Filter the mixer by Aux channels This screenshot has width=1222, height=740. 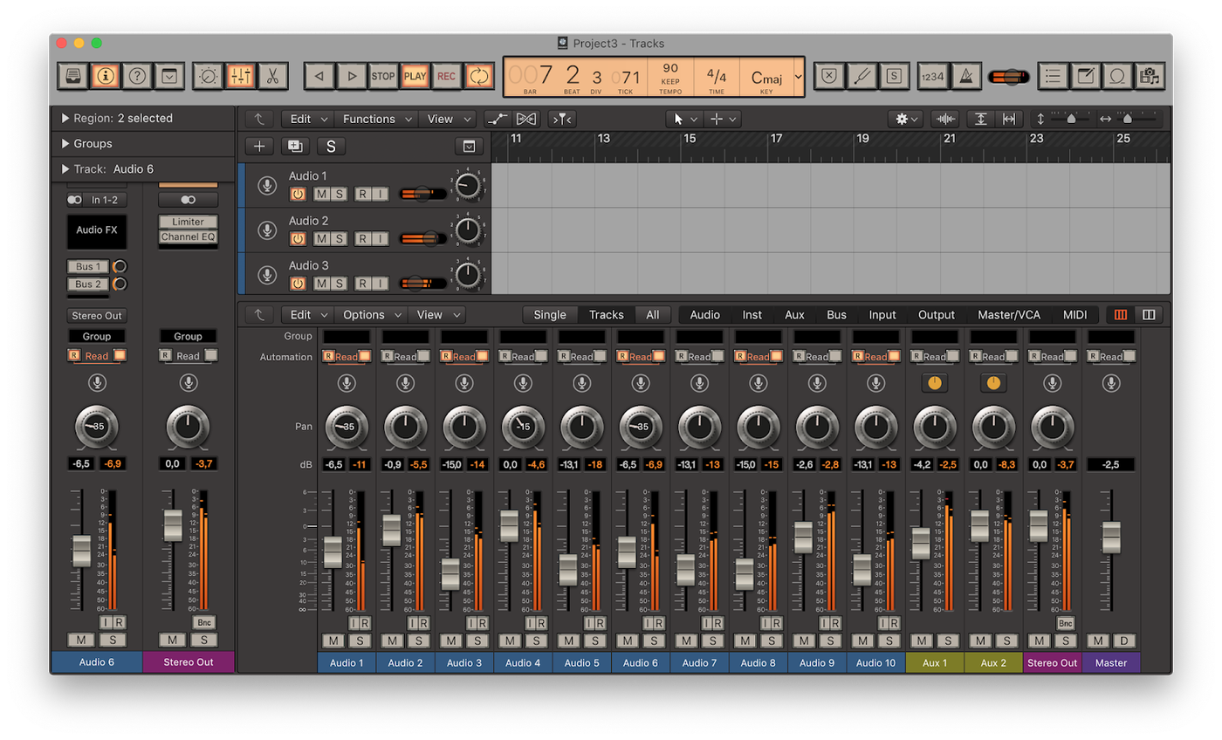tap(794, 315)
